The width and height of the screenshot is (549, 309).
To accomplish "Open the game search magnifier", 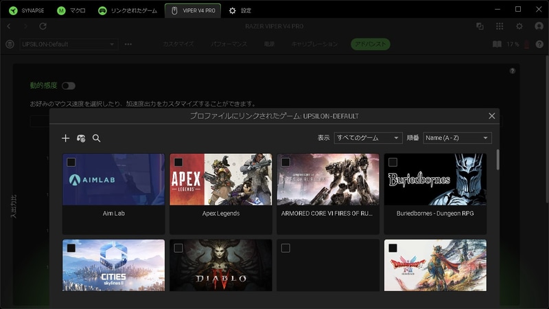I will pyautogui.click(x=96, y=138).
